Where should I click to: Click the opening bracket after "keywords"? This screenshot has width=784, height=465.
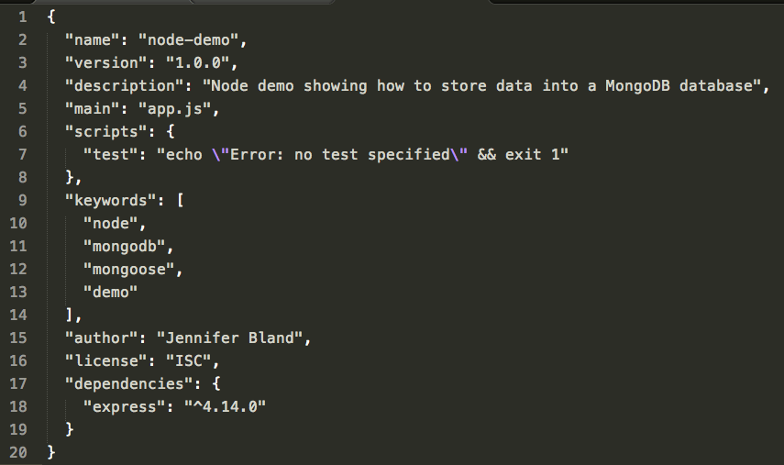click(180, 200)
